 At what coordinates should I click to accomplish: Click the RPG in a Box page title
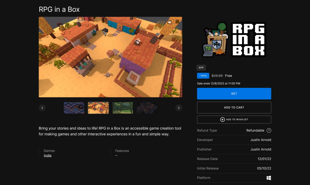59,9
